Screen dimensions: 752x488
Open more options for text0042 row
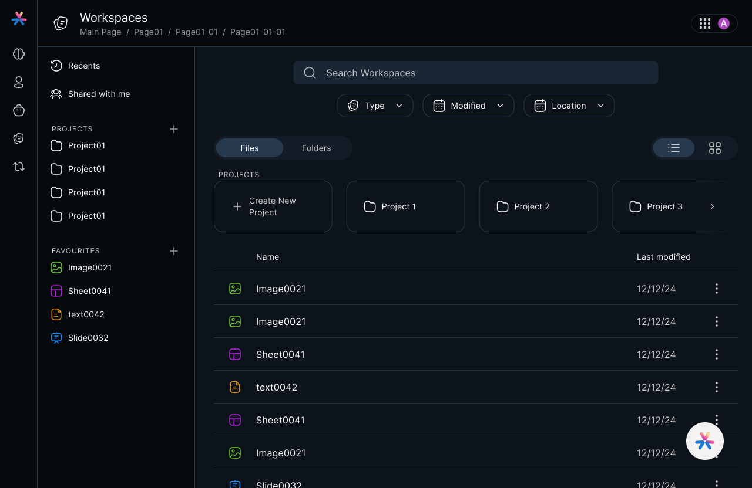click(x=716, y=387)
